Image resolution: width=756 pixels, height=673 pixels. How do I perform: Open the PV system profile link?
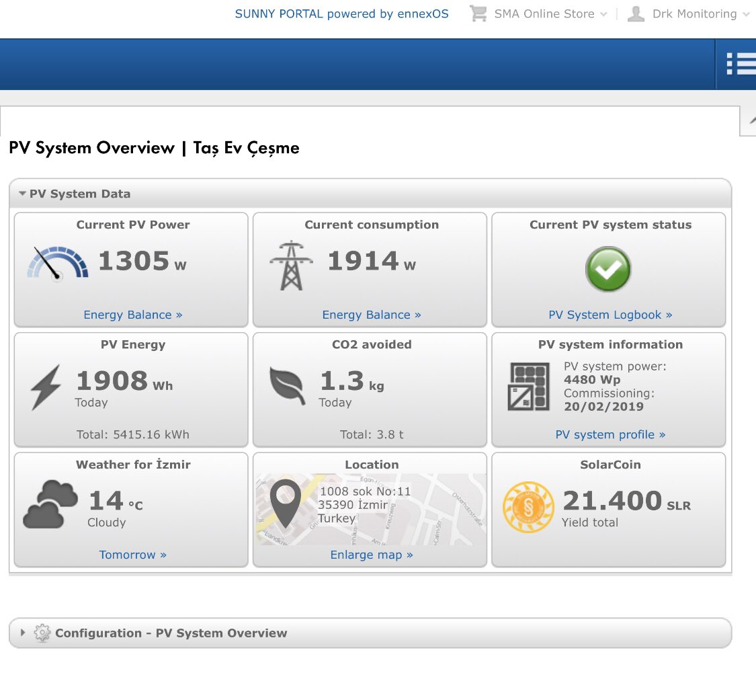coord(610,435)
